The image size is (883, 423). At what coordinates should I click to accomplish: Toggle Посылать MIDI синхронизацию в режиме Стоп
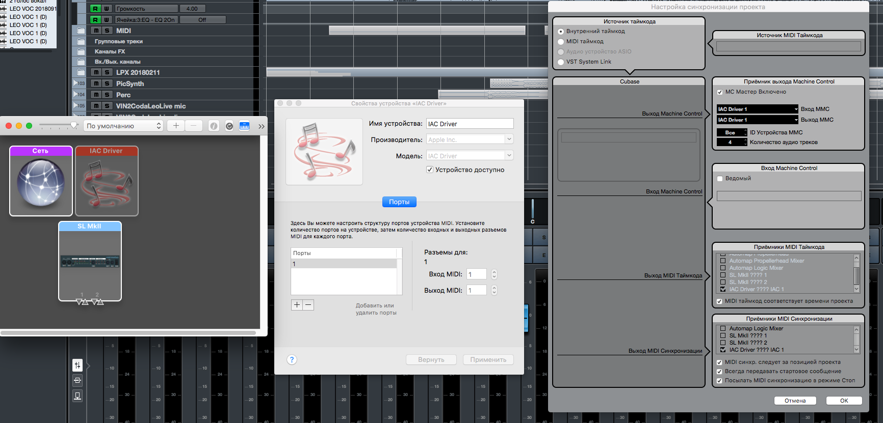[x=719, y=381]
